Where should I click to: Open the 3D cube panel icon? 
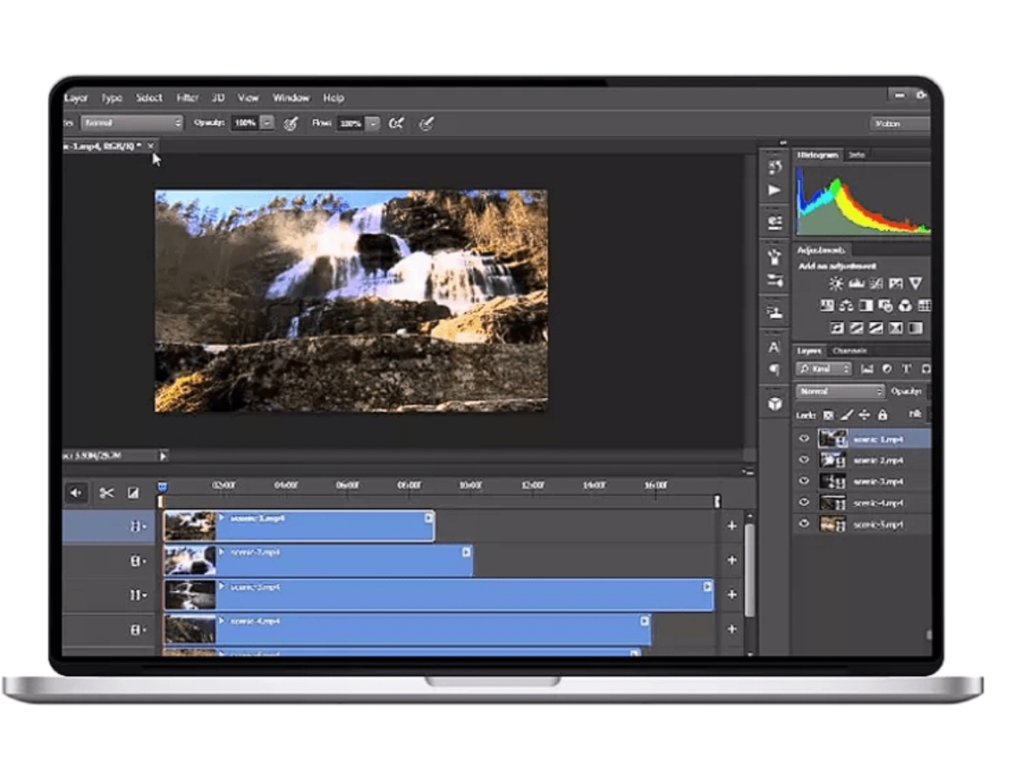point(775,404)
